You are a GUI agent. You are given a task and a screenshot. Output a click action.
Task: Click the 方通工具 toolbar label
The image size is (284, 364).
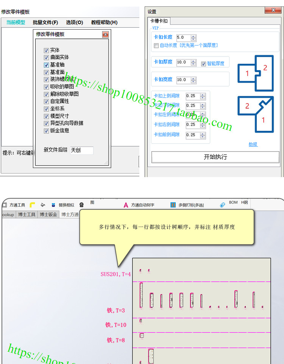pyautogui.click(x=17, y=205)
